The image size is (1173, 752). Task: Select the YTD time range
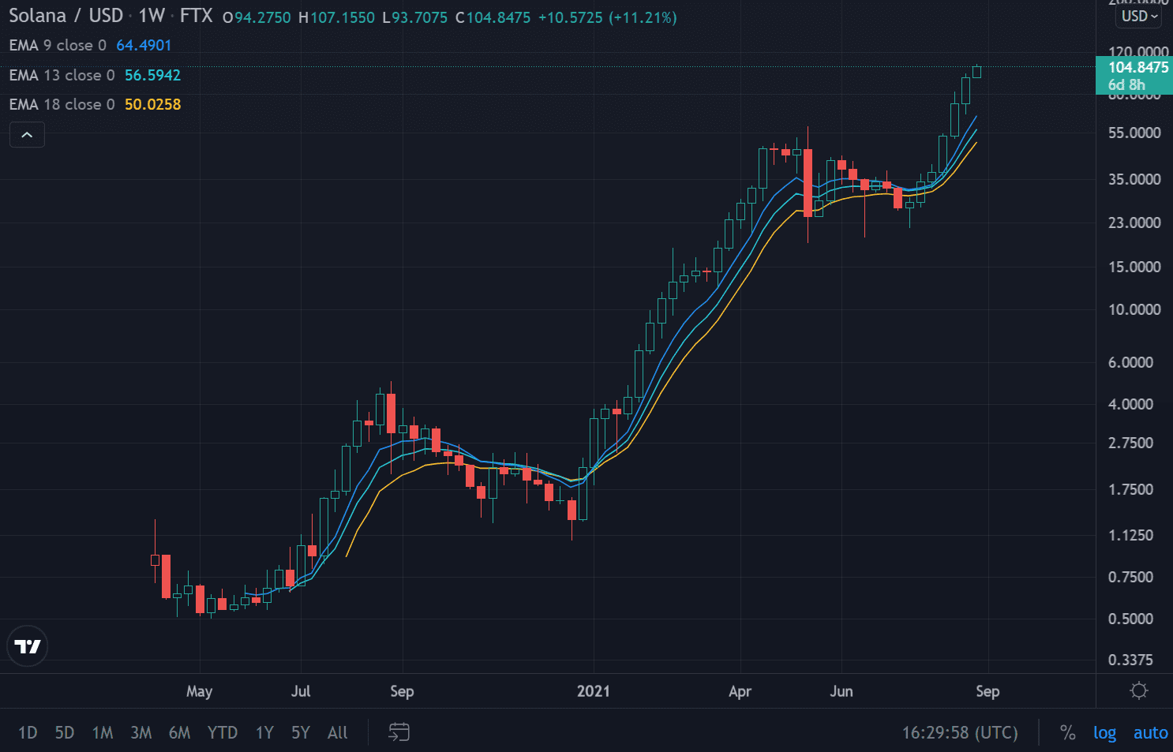click(x=223, y=732)
